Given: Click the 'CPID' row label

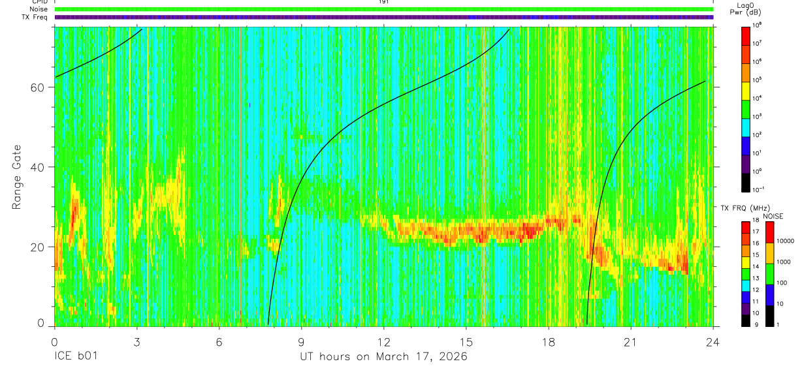Looking at the screenshot, I should (39, 2).
